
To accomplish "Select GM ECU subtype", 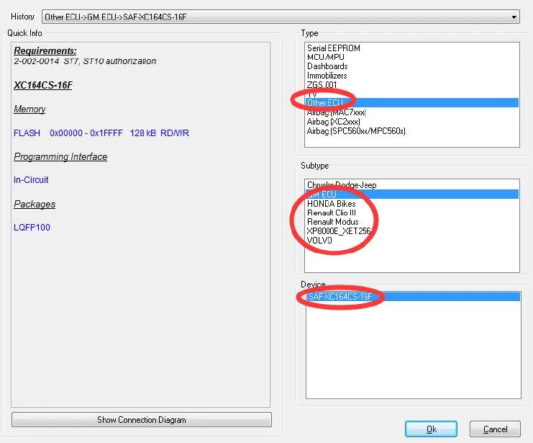I will [411, 194].
